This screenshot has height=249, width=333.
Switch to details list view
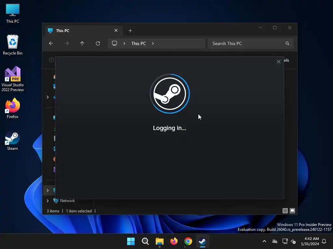(285, 211)
